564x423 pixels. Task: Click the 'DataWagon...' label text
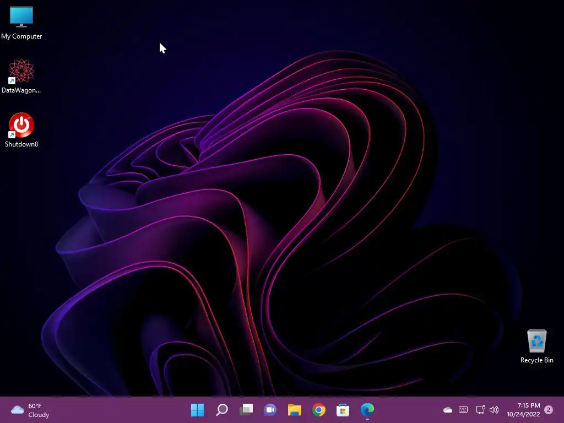[x=21, y=90]
